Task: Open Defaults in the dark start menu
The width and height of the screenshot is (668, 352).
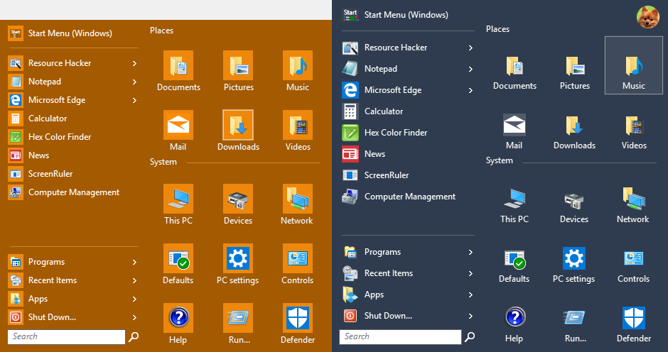Action: 515,265
